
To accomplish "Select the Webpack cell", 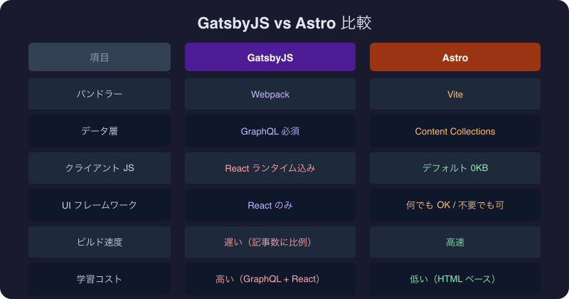I will (270, 94).
